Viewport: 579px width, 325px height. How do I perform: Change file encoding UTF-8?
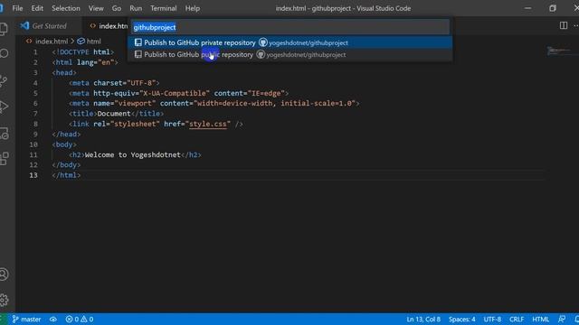pyautogui.click(x=492, y=319)
